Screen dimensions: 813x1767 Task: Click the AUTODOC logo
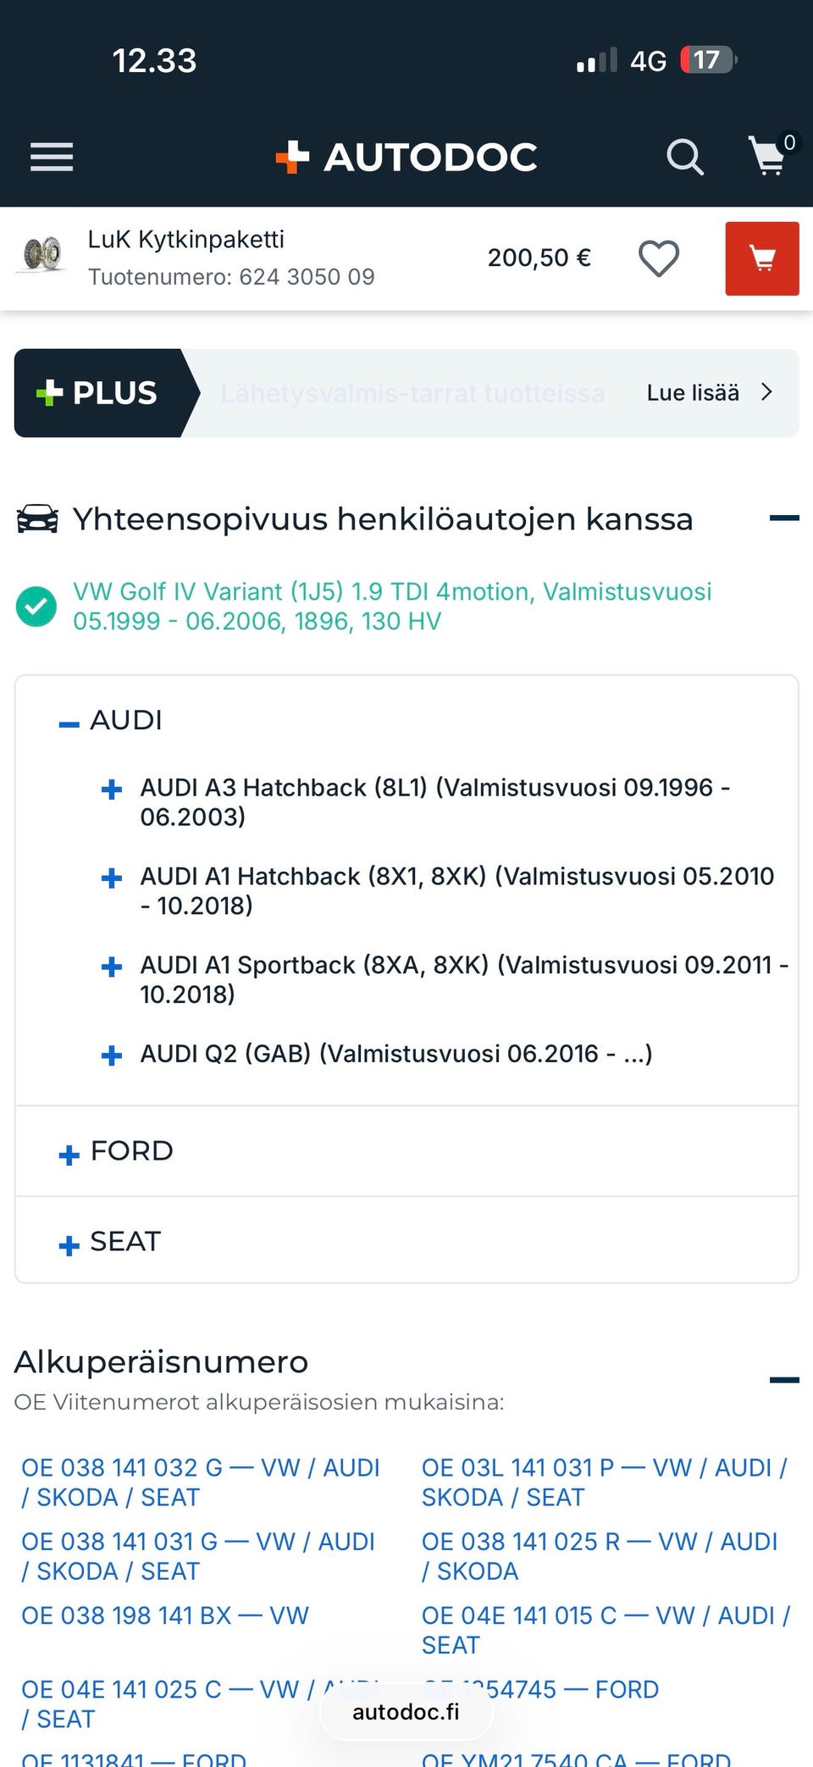click(406, 157)
